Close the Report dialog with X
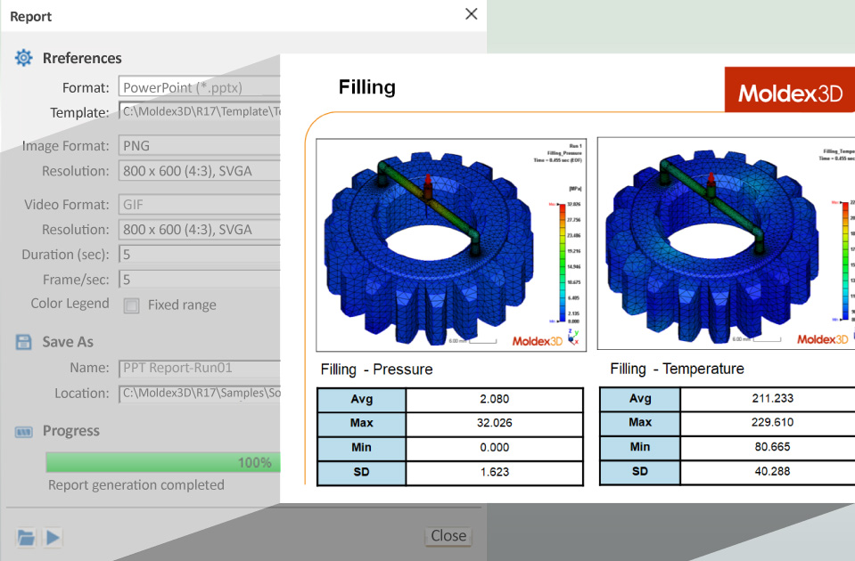Image resolution: width=855 pixels, height=561 pixels. pos(472,14)
